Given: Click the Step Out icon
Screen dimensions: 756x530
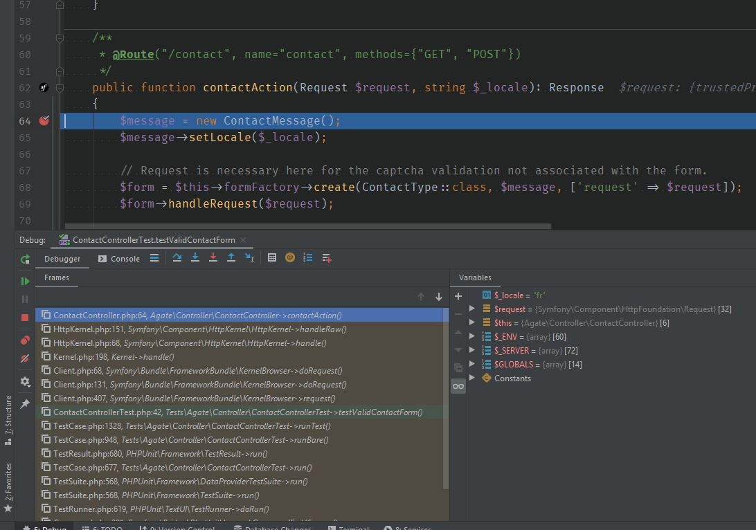Looking at the screenshot, I should (231, 258).
